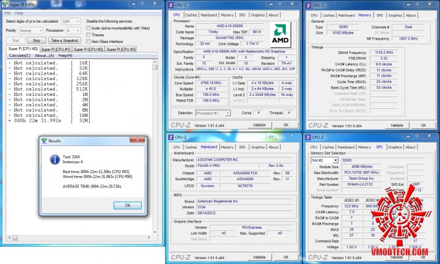Open Caches tab in the CPU tab window
The image size is (440, 264).
(191, 15)
